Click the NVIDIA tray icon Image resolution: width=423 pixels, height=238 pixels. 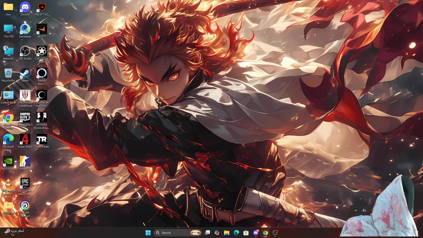(356, 210)
